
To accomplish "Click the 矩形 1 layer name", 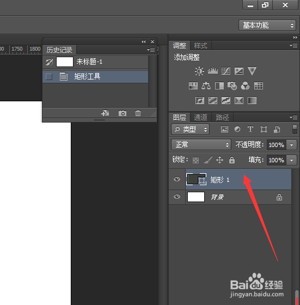I will (220, 180).
